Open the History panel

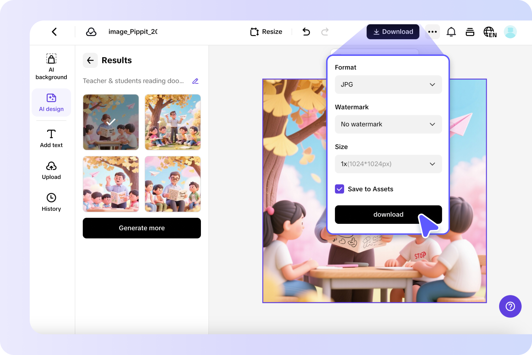(51, 202)
